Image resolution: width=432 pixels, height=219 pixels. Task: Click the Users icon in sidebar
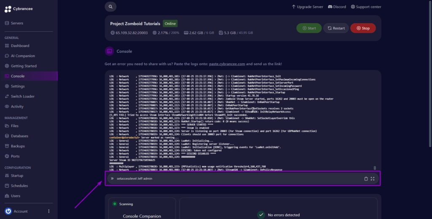[x=7, y=196]
